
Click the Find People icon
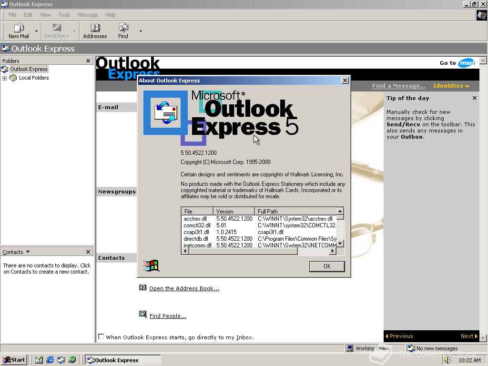(142, 314)
